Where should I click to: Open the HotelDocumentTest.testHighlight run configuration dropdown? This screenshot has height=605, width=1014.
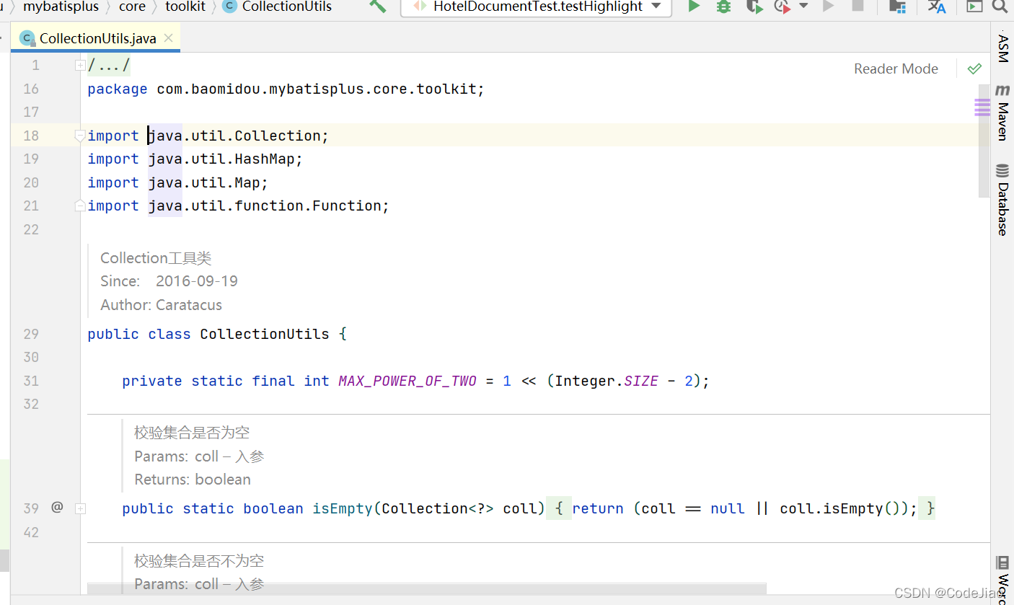[537, 6]
